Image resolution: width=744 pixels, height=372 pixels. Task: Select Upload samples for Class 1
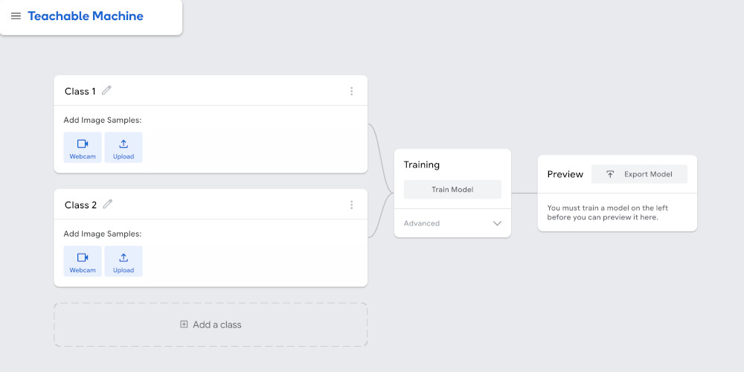pos(124,147)
